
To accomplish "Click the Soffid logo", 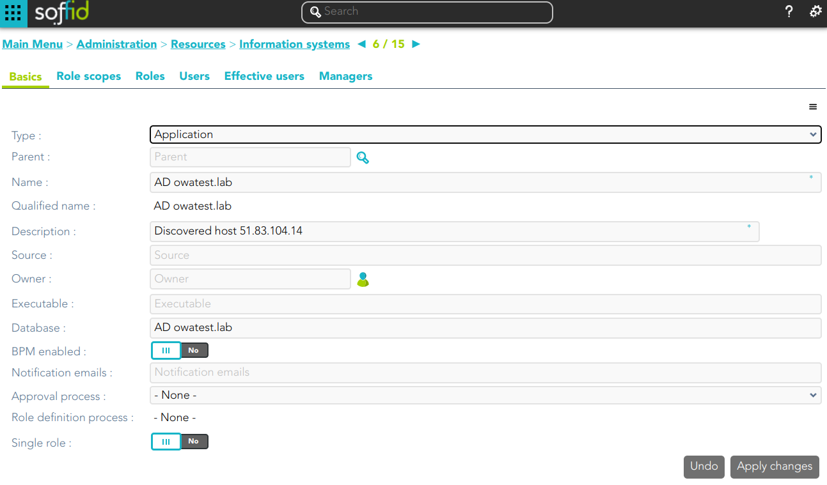I will click(x=61, y=13).
